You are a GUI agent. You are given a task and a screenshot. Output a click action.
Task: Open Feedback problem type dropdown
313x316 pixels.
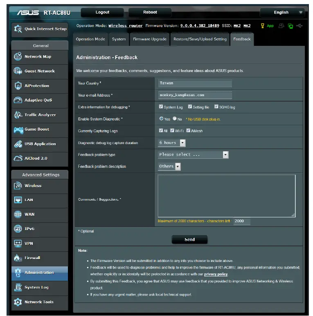point(193,155)
